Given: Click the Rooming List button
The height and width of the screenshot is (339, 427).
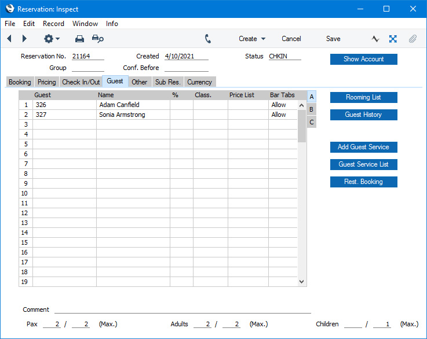Looking at the screenshot, I should (363, 97).
